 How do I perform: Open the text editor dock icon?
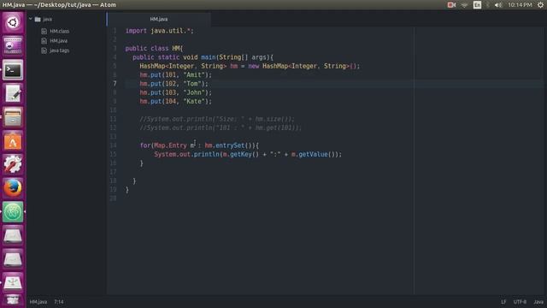(13, 93)
